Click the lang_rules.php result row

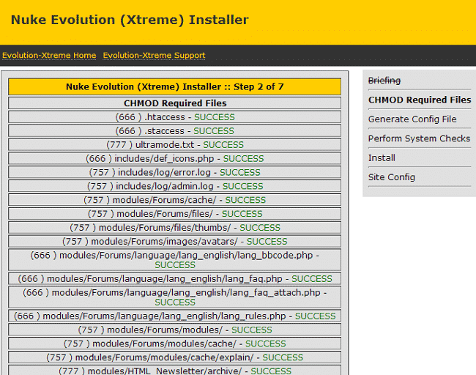pos(175,316)
